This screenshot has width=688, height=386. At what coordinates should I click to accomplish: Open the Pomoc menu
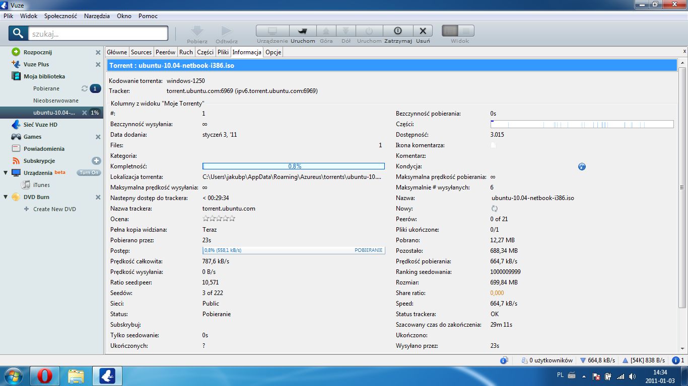148,16
